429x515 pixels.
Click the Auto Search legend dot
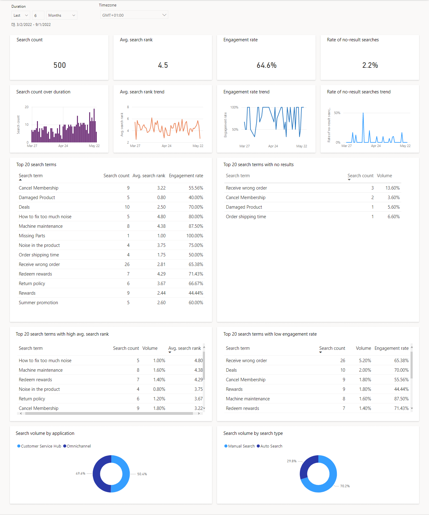258,446
